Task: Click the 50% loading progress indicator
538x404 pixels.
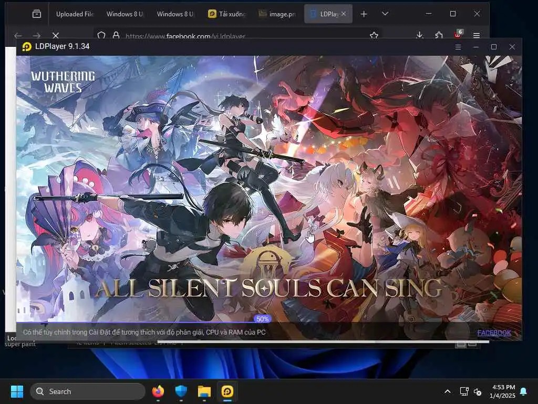Action: pos(263,319)
